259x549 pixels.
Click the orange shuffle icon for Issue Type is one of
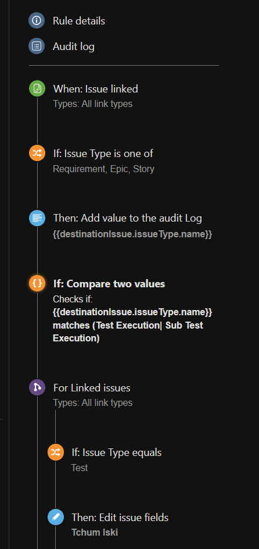tap(37, 153)
